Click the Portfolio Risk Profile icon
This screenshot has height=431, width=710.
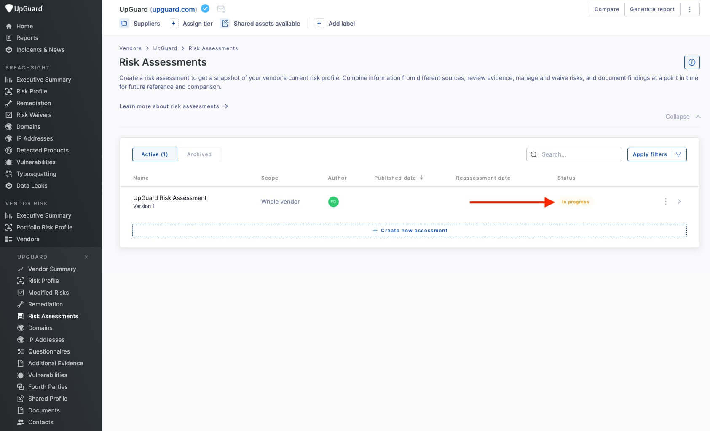click(8, 227)
